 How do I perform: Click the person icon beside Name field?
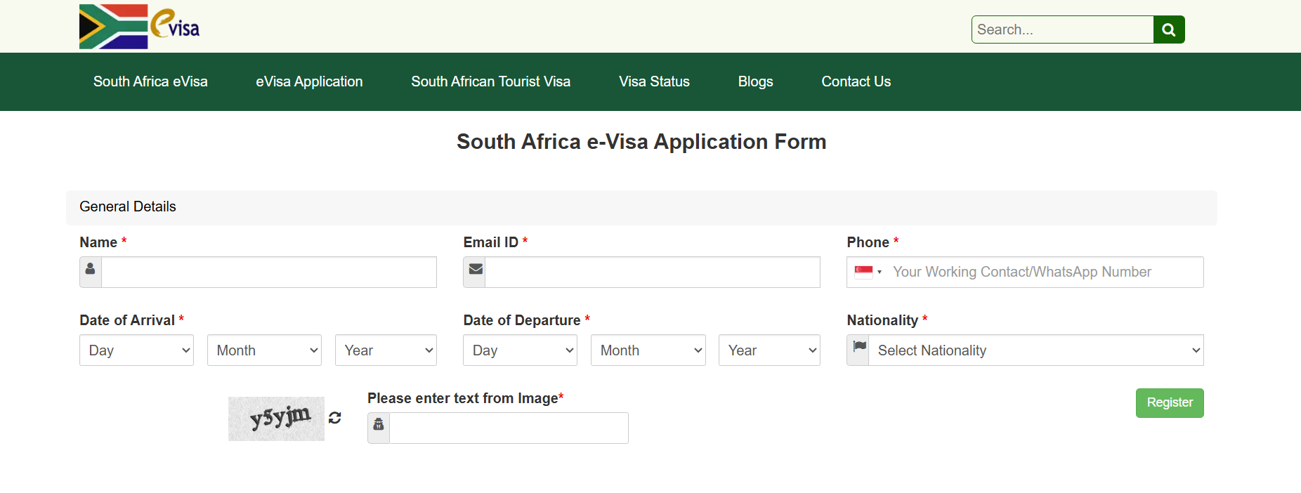[91, 272]
